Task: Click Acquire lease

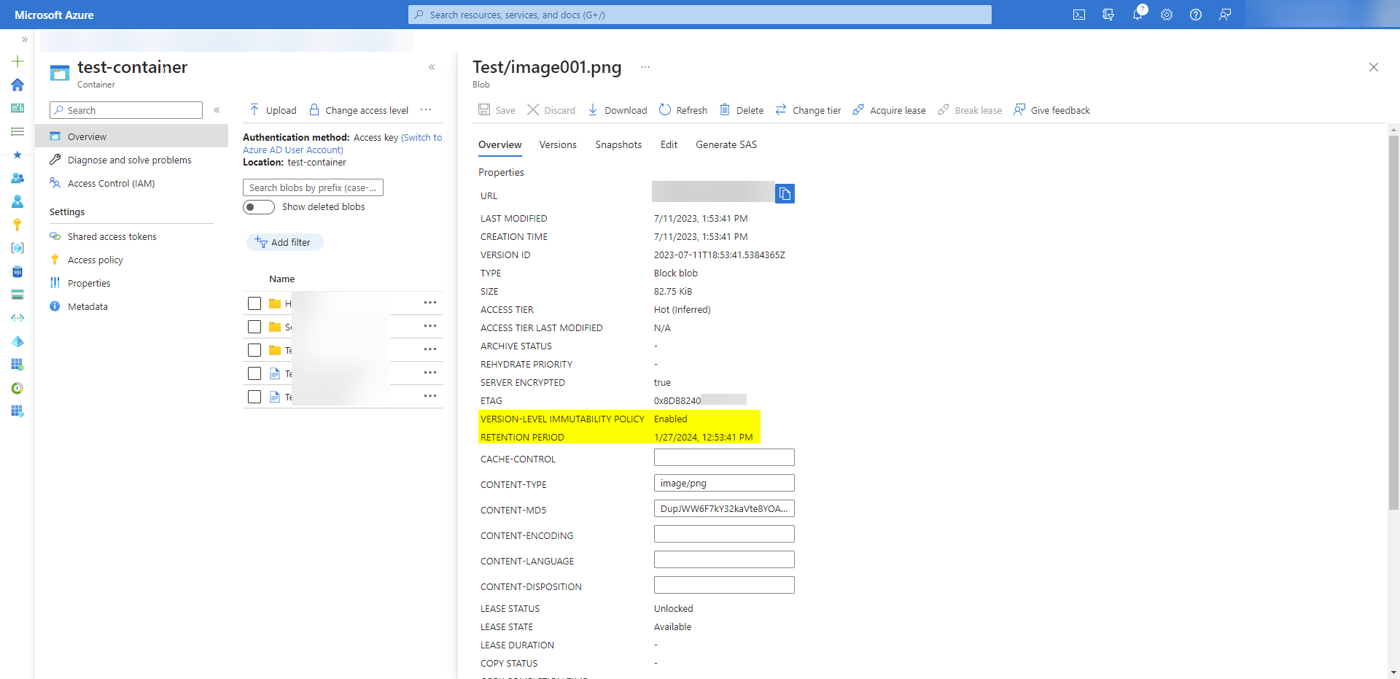Action: [x=889, y=110]
